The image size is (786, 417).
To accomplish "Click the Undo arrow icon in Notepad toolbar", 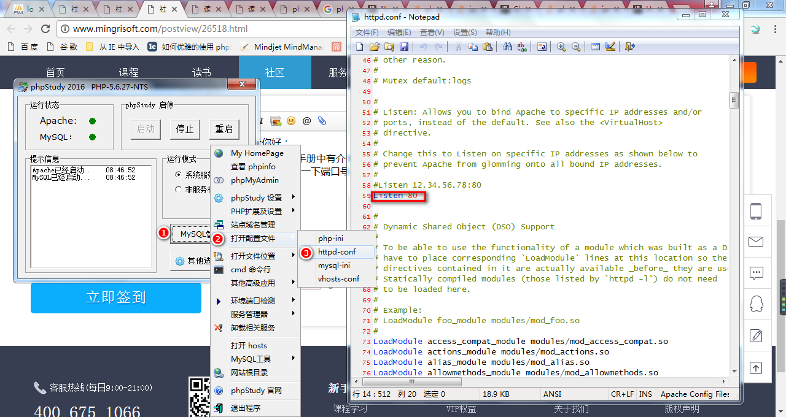I will tap(423, 47).
